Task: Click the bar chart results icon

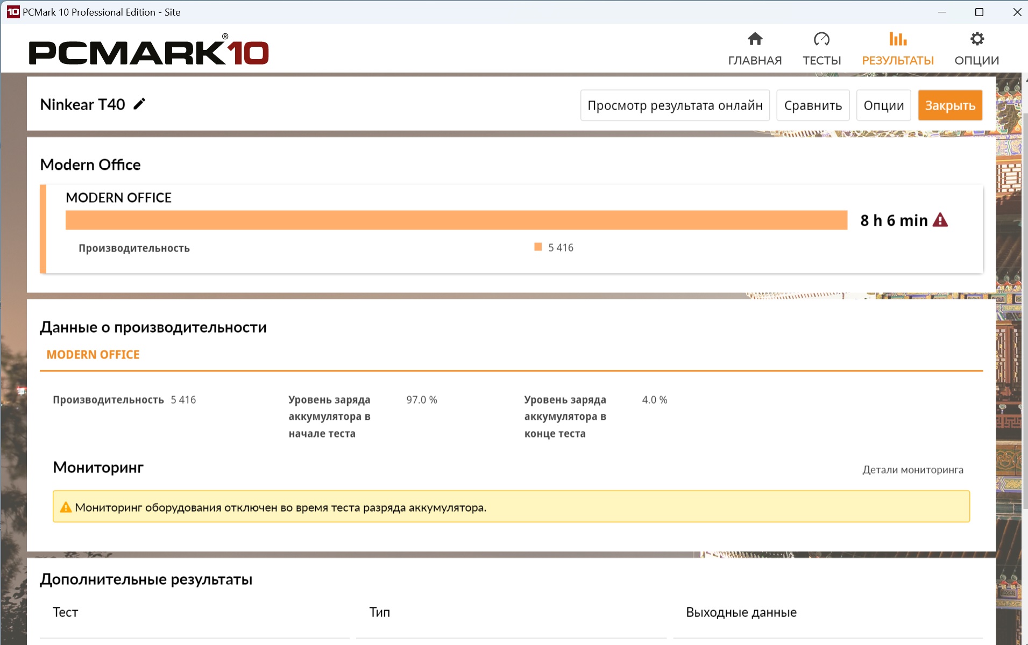Action: pos(898,39)
